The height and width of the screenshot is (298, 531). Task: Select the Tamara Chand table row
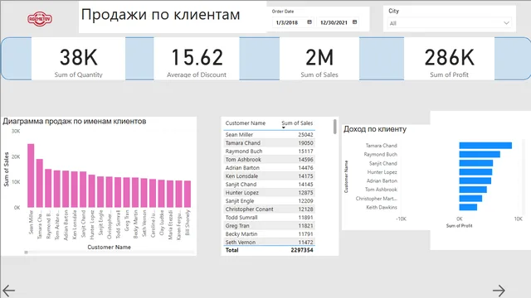tap(269, 143)
